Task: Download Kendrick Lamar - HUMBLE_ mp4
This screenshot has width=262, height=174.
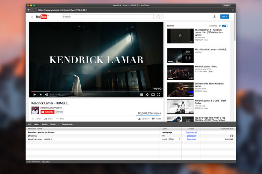Action: point(191,139)
